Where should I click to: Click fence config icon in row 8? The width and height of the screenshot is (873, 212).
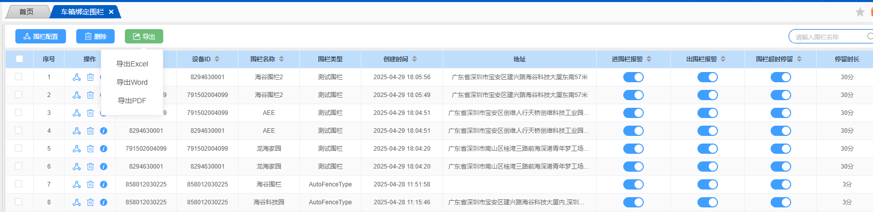coord(77,202)
